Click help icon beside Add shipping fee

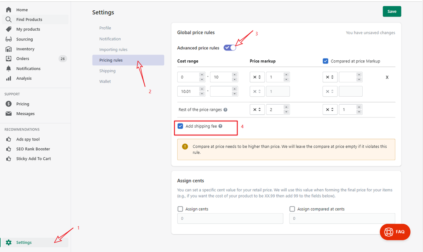click(220, 126)
